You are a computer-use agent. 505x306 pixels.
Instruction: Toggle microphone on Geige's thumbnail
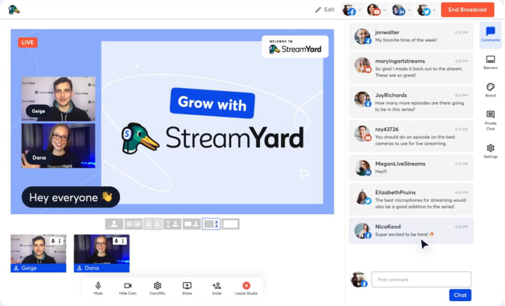click(53, 241)
